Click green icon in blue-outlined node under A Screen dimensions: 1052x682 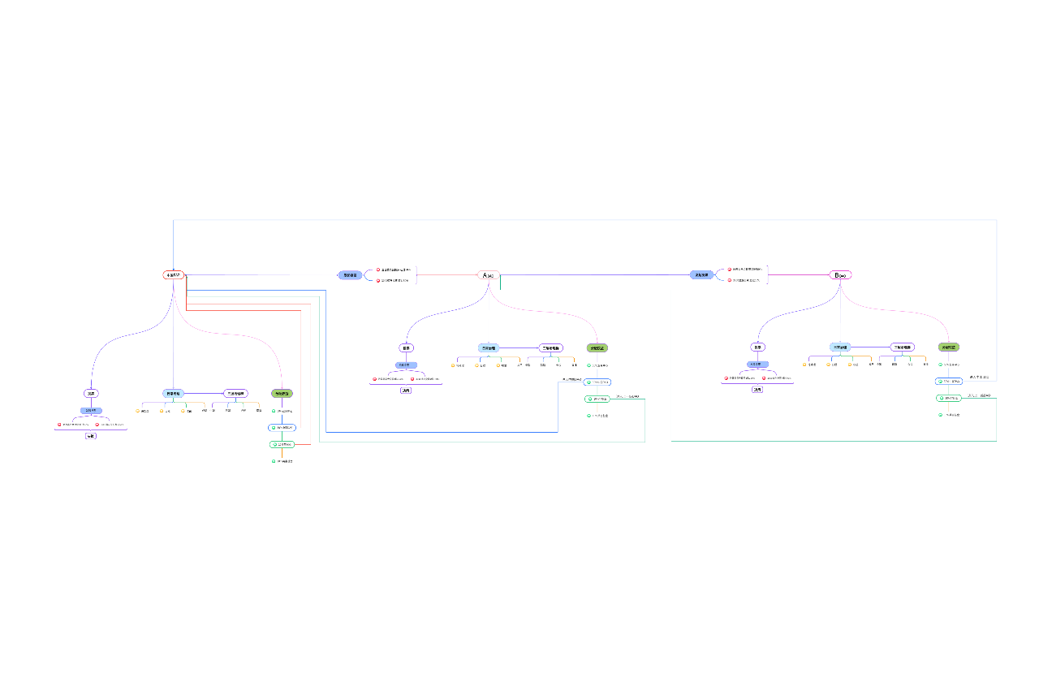point(589,382)
